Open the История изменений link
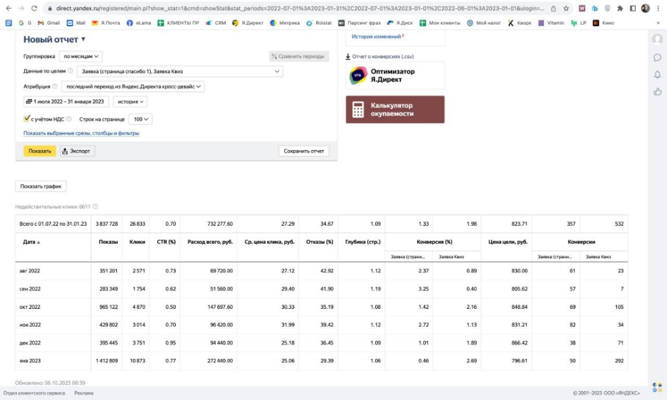This screenshot has height=400, width=667. point(376,37)
